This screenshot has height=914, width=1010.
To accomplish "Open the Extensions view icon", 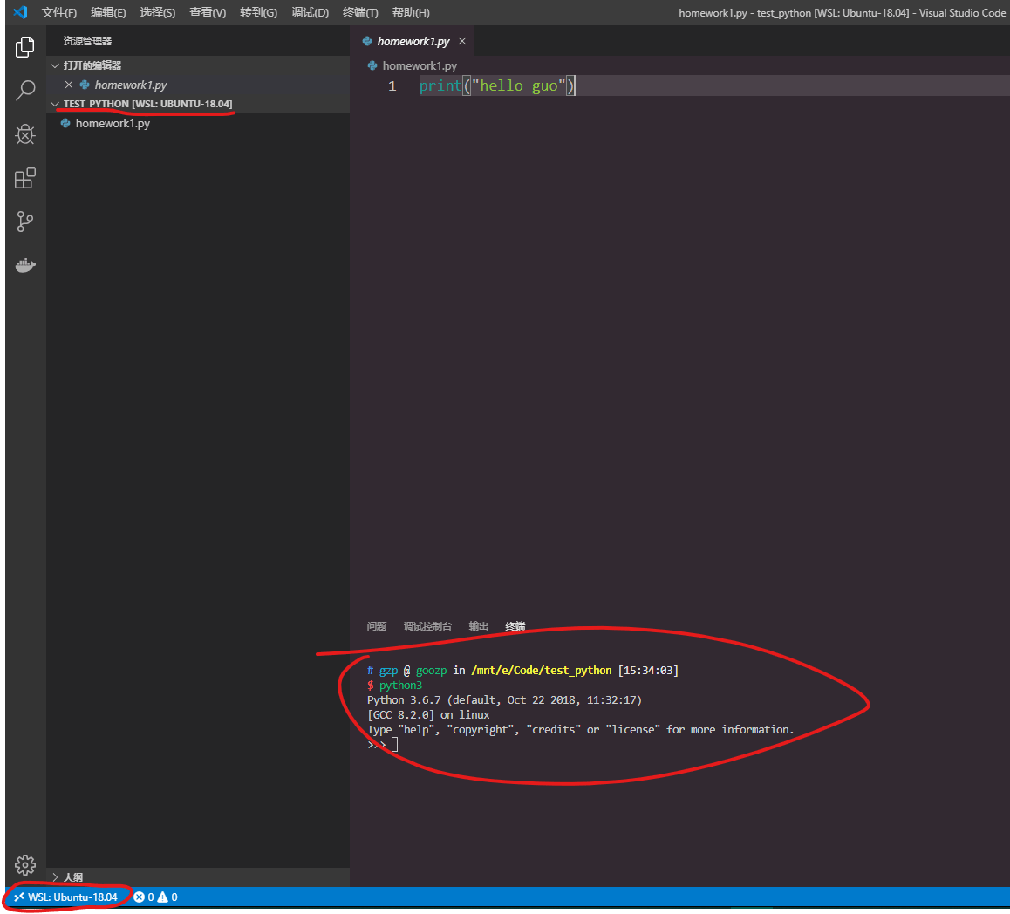I will (25, 179).
